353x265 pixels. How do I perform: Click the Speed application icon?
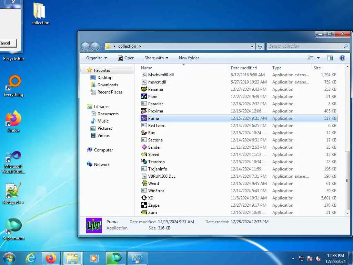144,154
